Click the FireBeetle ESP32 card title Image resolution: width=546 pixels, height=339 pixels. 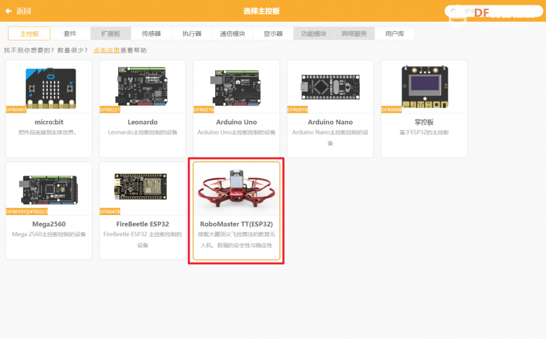tap(142, 224)
